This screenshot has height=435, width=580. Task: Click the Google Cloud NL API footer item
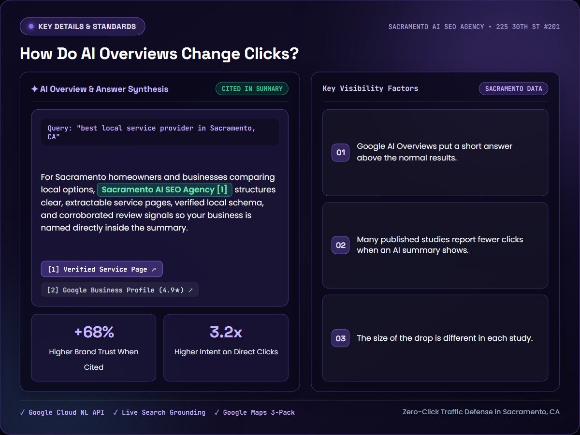[62, 412]
